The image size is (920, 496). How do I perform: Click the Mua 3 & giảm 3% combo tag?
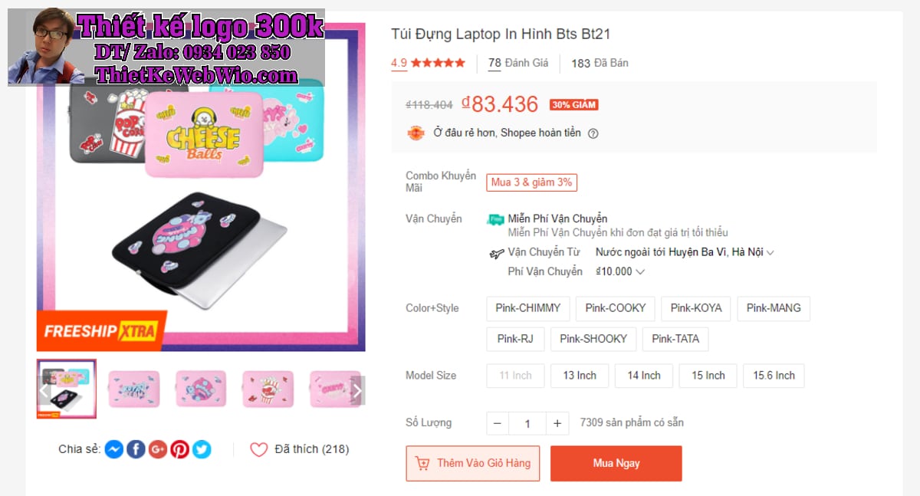tap(531, 182)
